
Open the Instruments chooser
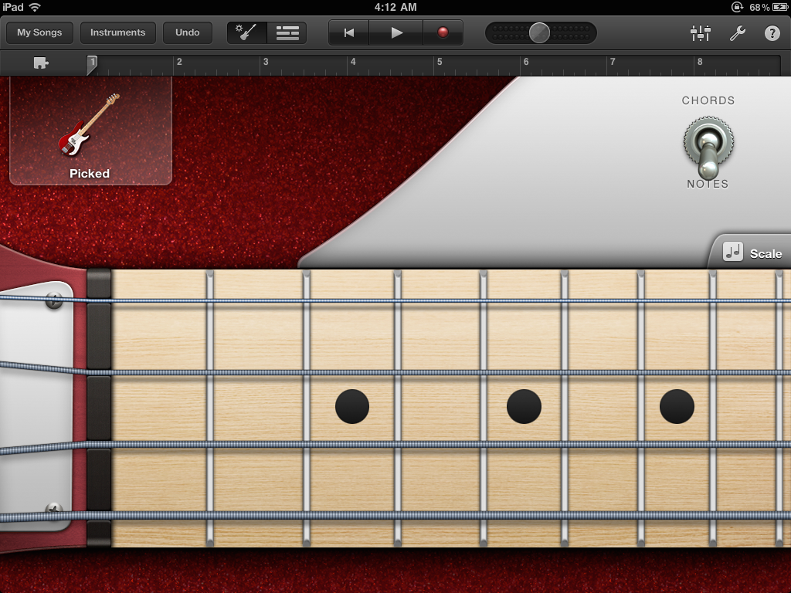(x=117, y=32)
